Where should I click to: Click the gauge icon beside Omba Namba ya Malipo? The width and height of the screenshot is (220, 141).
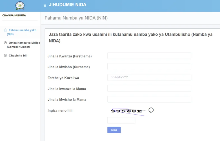5,43
